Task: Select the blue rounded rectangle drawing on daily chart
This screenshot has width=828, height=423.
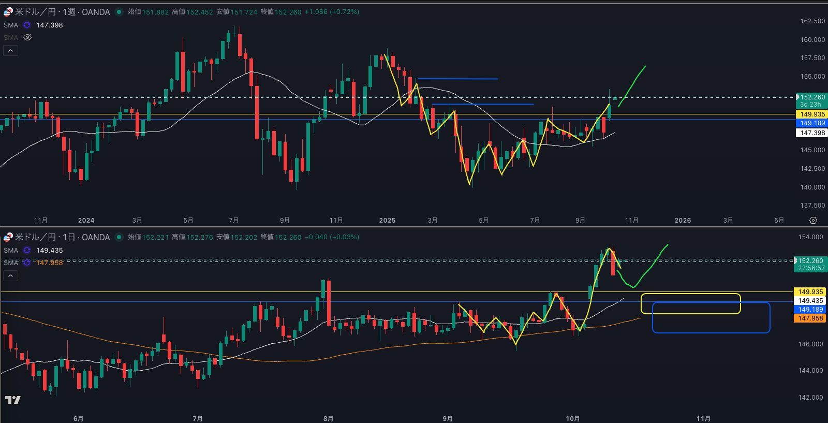Action: point(711,332)
